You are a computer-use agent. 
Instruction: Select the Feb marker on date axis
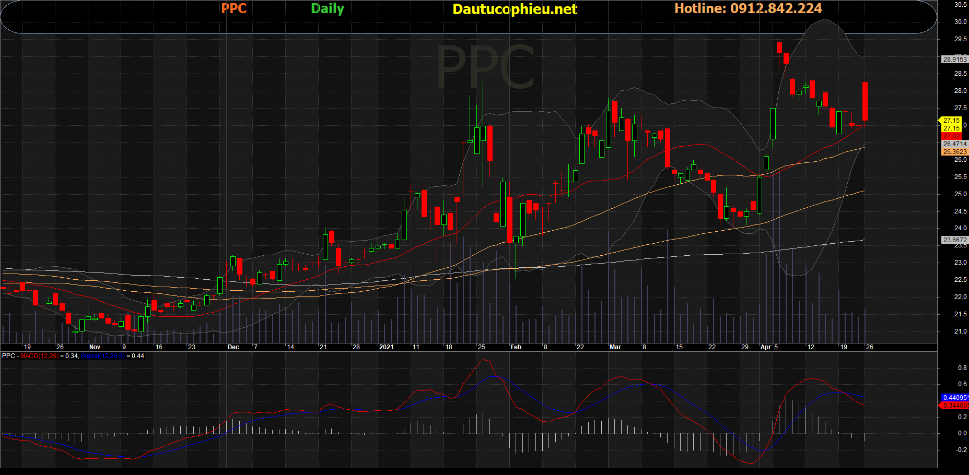click(516, 347)
